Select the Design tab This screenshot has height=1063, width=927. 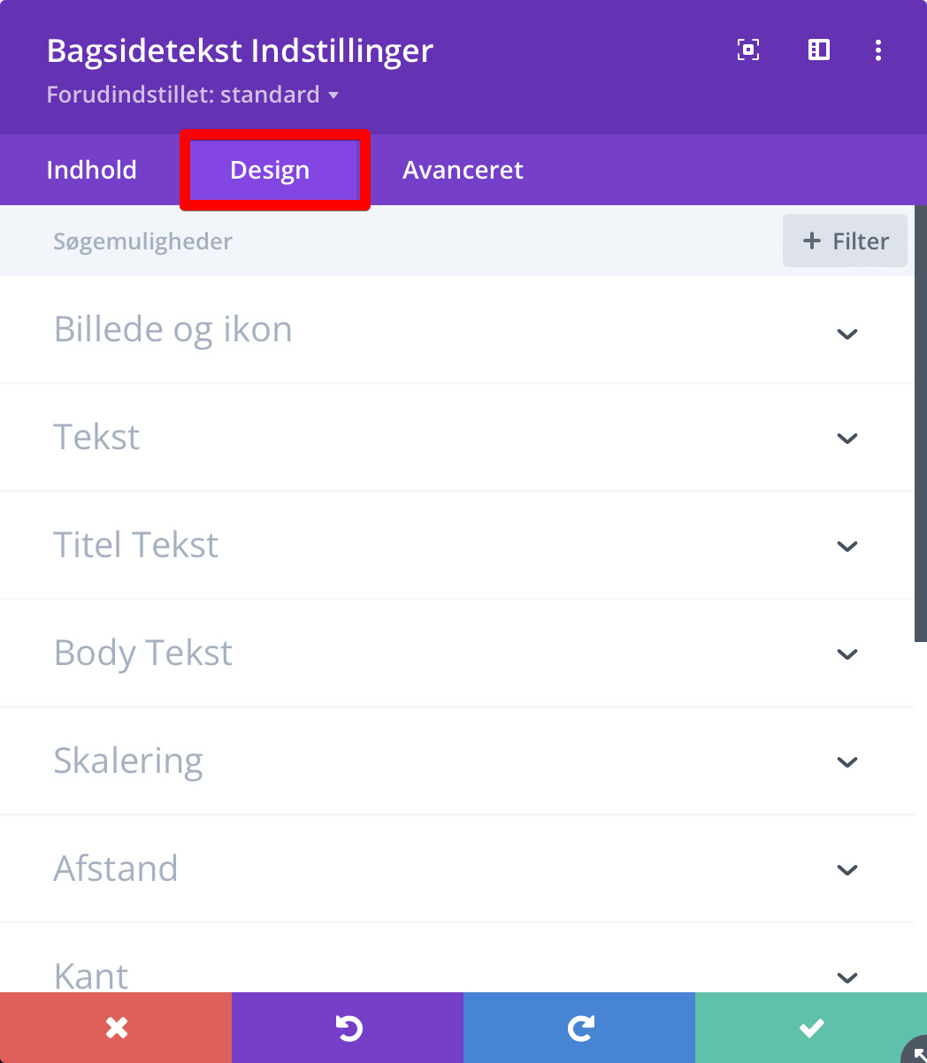pos(270,170)
